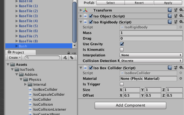Viewport: 184px width, 115px height.
Task: Collapse the Assets folder
Action: [8, 65]
